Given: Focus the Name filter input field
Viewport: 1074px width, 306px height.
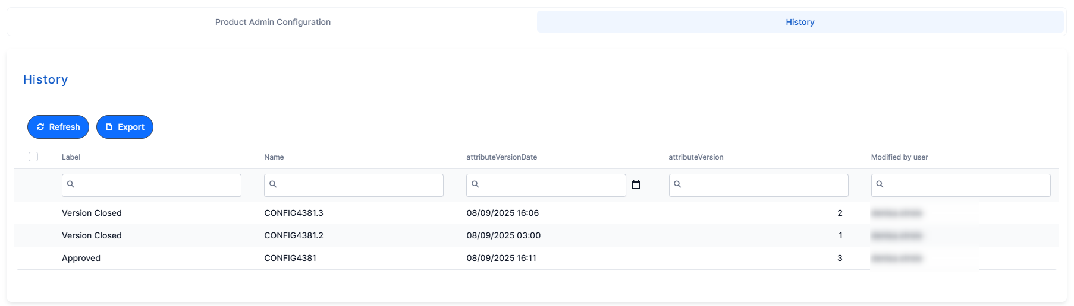Looking at the screenshot, I should click(x=354, y=185).
